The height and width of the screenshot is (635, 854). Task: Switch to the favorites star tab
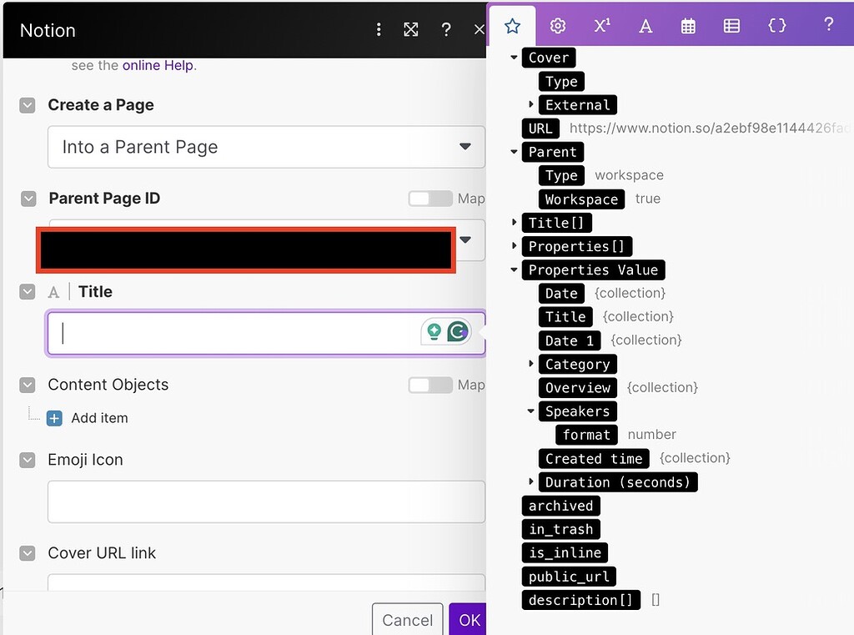coord(512,26)
